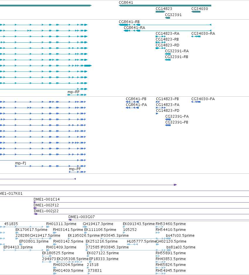Click BAC clone label DME1-001C14
The height and width of the screenshot is (275, 249).
[x=47, y=199]
